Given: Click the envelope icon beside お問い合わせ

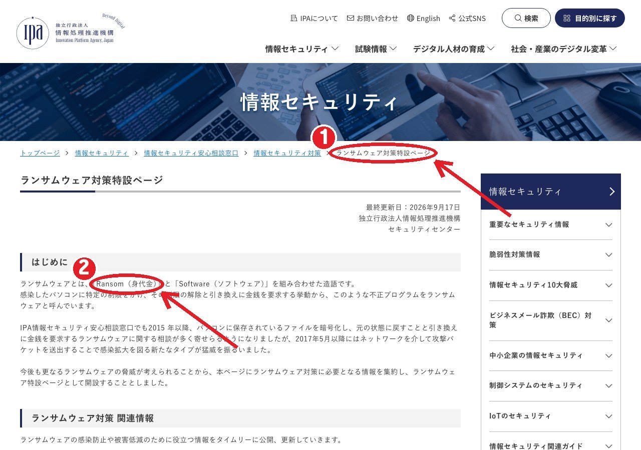Looking at the screenshot, I should 351,18.
